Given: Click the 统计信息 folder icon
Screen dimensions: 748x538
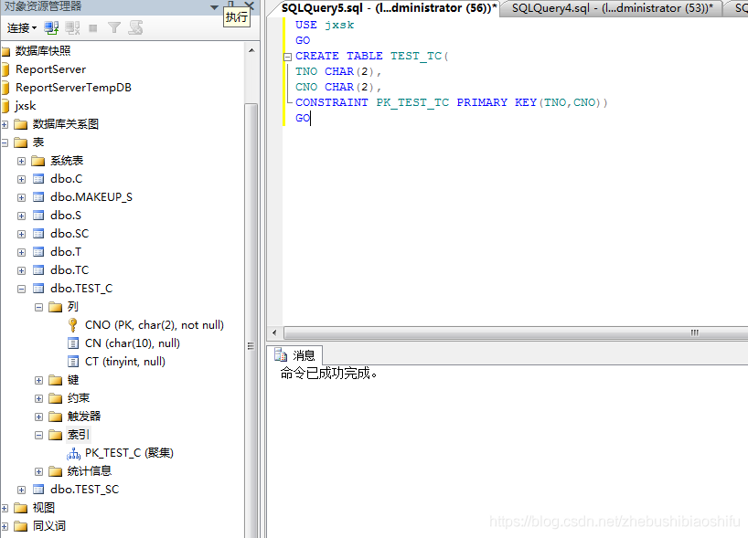Looking at the screenshot, I should click(56, 471).
